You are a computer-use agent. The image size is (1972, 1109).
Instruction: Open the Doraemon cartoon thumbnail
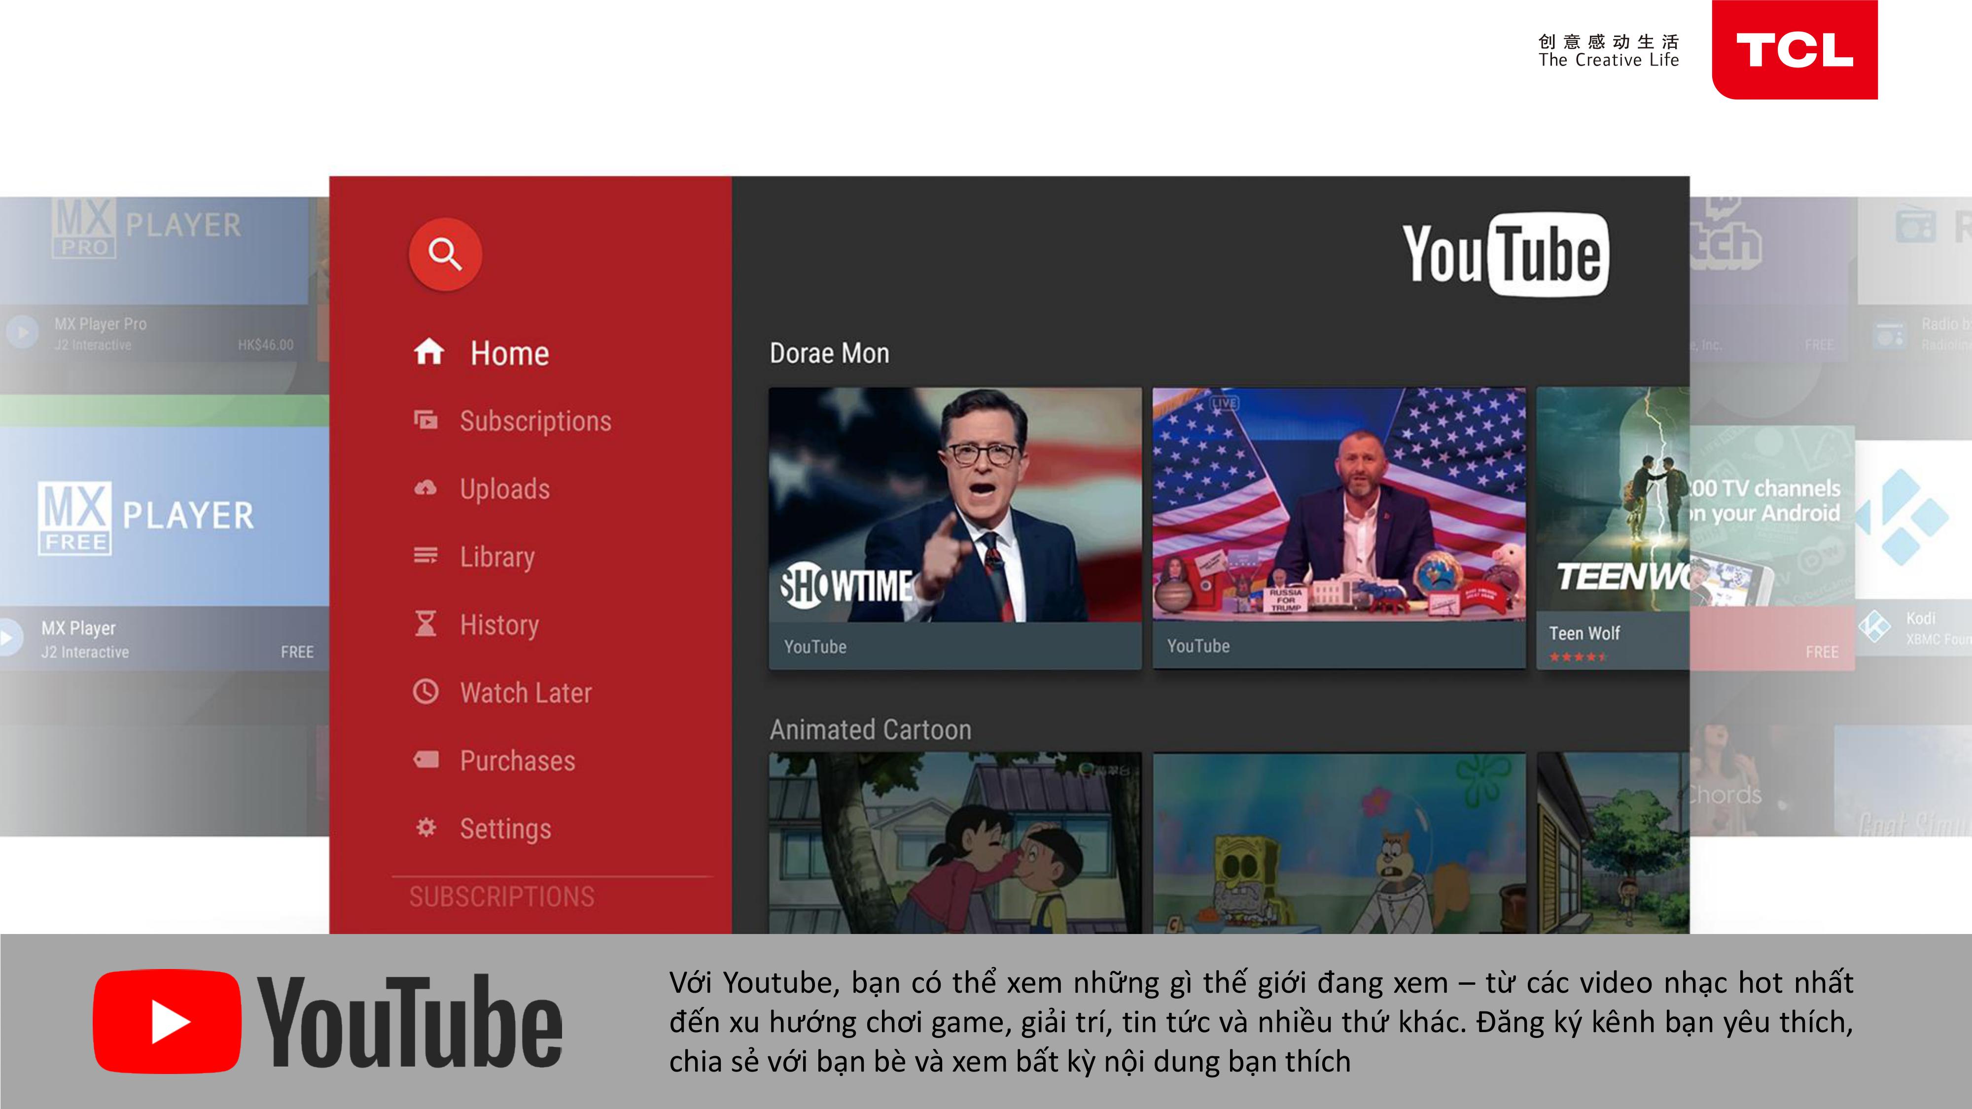tap(954, 842)
